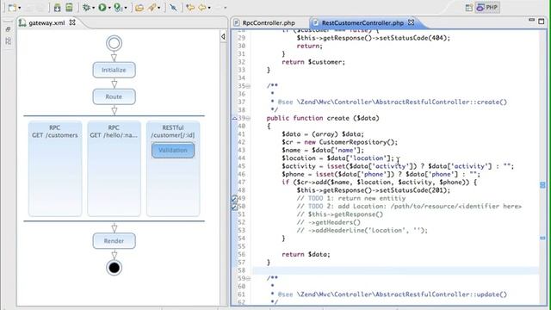Open the Back history dropdown arrow
This screenshot has width=551, height=310.
[209, 8]
